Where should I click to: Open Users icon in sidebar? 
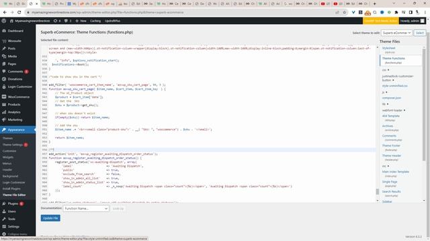click(4, 212)
